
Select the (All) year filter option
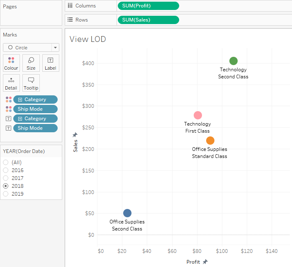tap(6, 163)
